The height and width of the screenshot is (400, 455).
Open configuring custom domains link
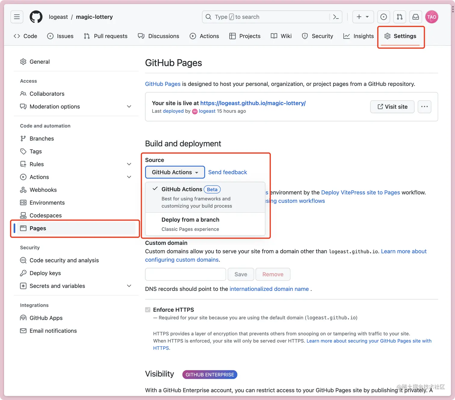tap(182, 260)
